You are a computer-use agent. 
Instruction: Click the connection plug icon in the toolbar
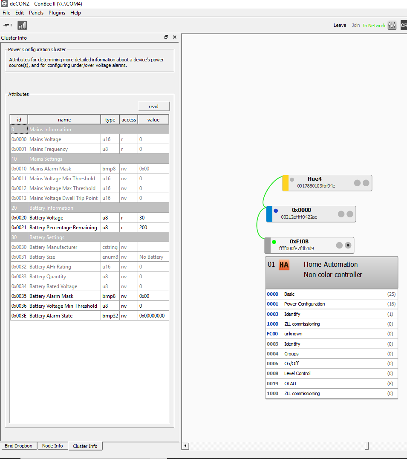tap(6, 25)
